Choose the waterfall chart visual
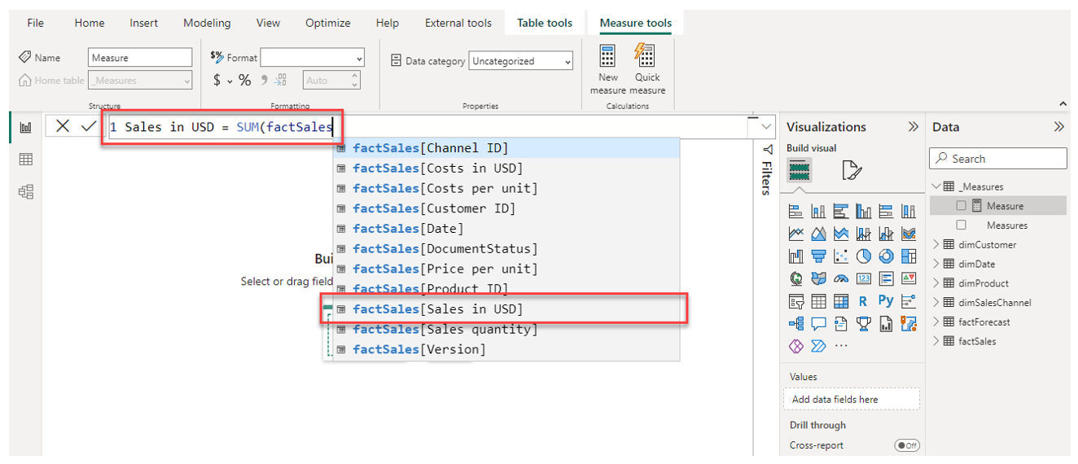Screen dimensions: 1078x464 (x=796, y=256)
